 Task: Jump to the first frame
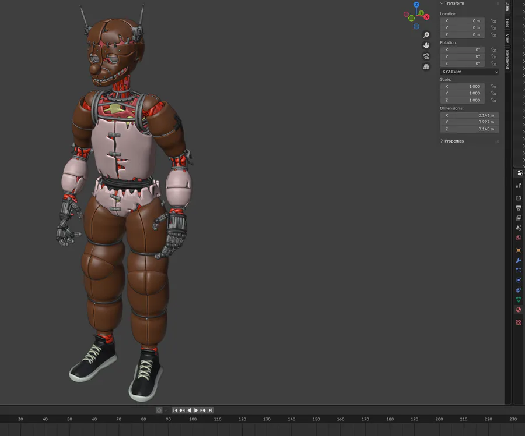pyautogui.click(x=175, y=410)
